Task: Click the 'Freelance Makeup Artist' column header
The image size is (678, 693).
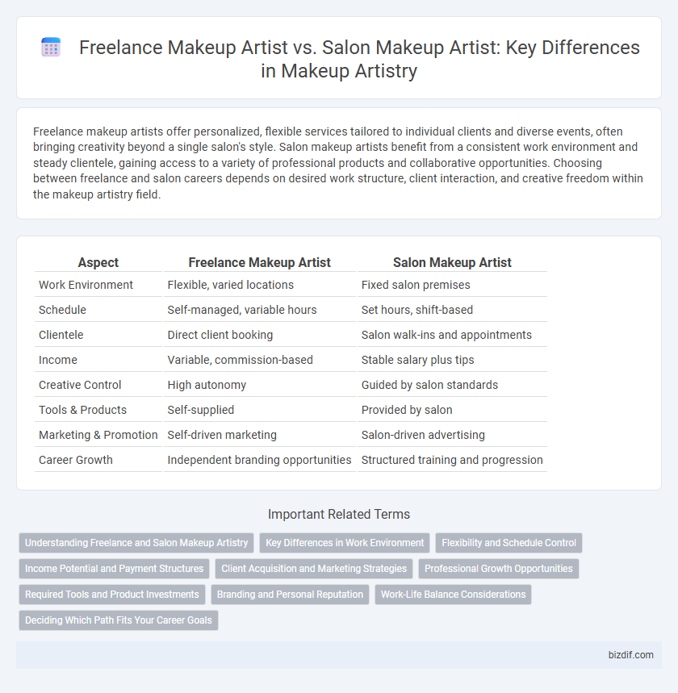Action: [x=260, y=262]
